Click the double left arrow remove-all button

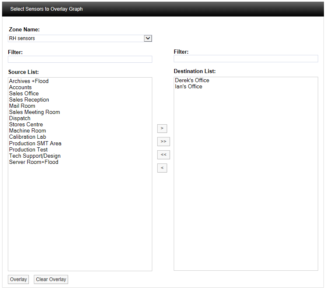[163, 155]
